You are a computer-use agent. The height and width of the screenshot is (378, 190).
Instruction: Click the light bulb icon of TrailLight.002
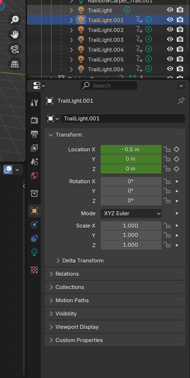click(81, 30)
